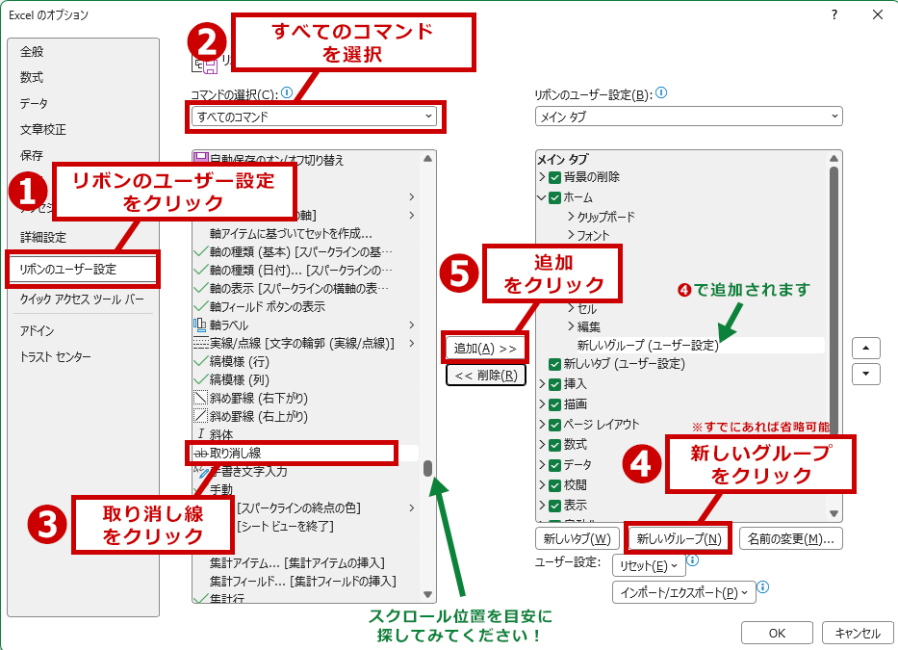898x650 pixels.
Task: Click the move up arrow button
Action: coord(866,348)
